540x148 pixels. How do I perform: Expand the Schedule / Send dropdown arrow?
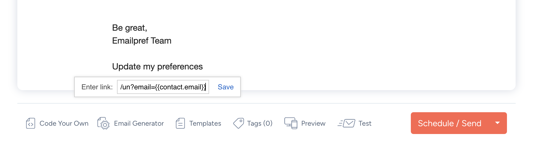497,123
